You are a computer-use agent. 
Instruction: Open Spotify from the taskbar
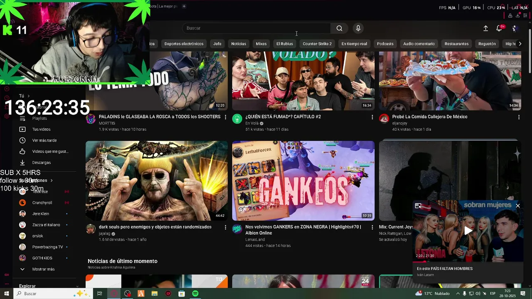[195, 294]
